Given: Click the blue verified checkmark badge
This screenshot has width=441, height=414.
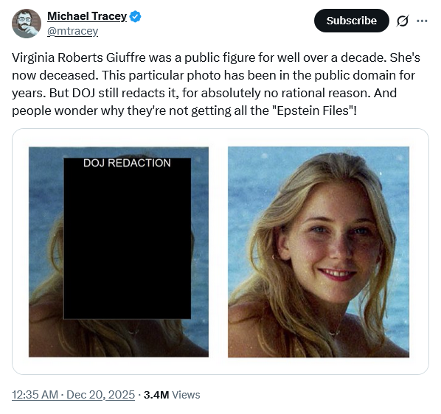Looking at the screenshot, I should tap(135, 16).
